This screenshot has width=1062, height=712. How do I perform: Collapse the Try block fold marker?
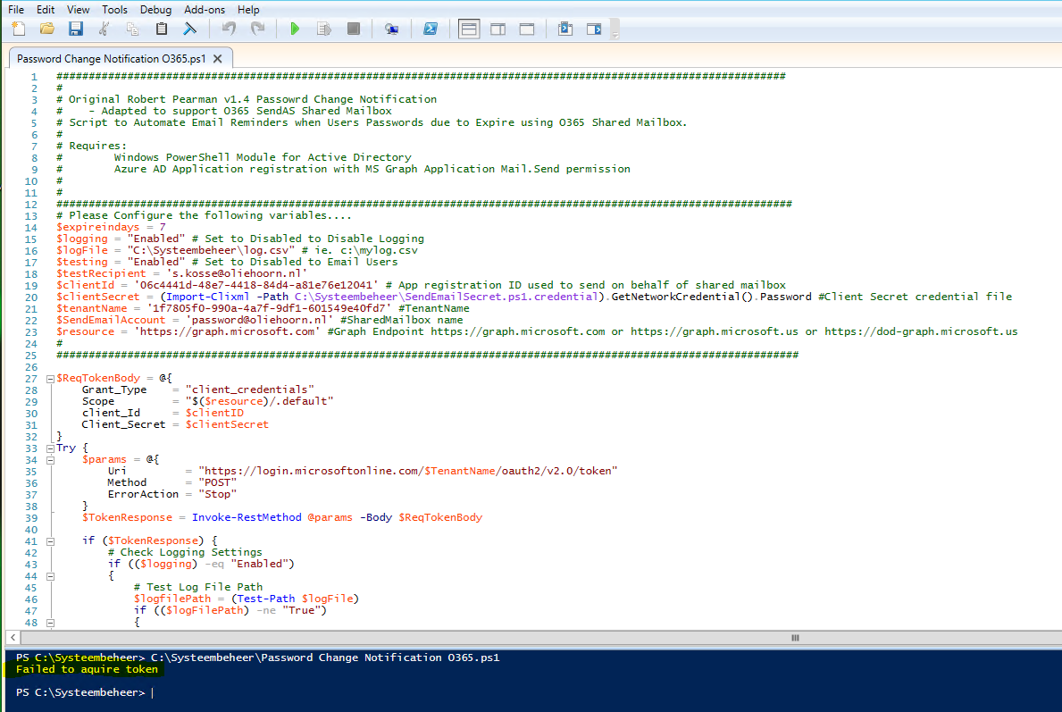(50, 448)
